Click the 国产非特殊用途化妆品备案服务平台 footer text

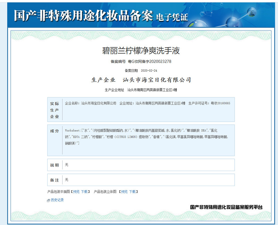coord(226,207)
